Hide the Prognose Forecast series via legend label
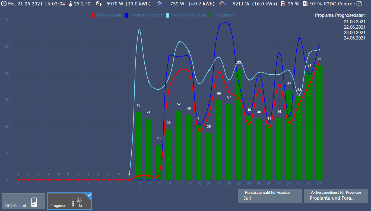The image size is (371, 211). click(x=147, y=15)
